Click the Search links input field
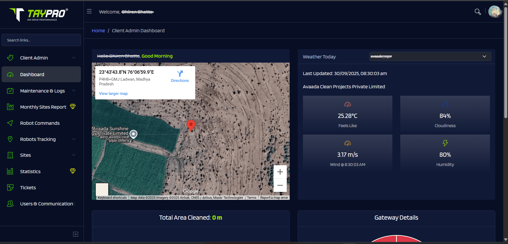 click(x=41, y=40)
